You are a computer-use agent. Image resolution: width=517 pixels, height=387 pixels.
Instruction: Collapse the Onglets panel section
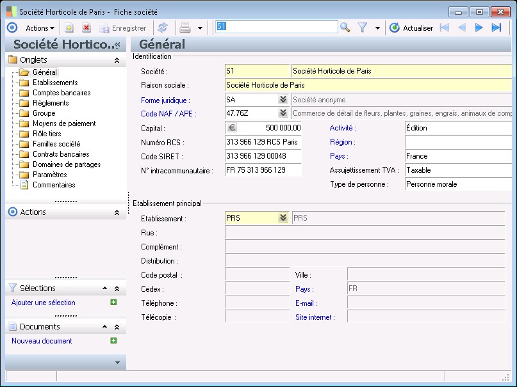click(117, 60)
